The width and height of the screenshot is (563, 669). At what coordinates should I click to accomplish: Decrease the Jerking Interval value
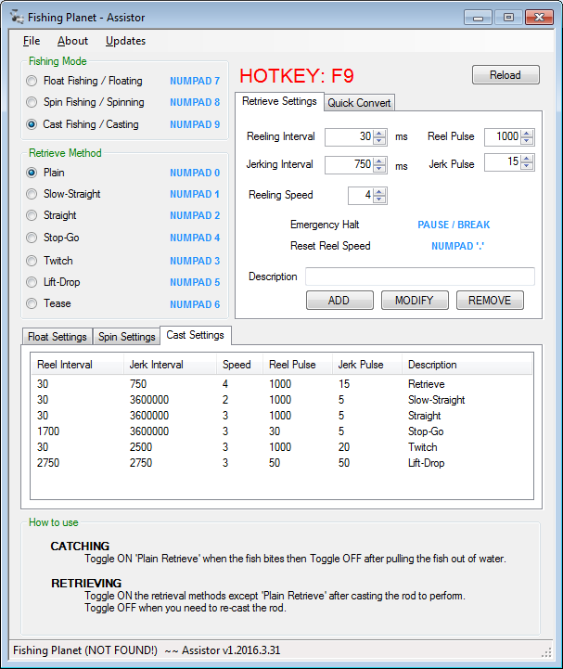[379, 169]
